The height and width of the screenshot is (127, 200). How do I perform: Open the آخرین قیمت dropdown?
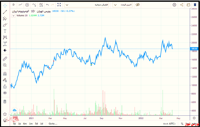click(123, 5)
